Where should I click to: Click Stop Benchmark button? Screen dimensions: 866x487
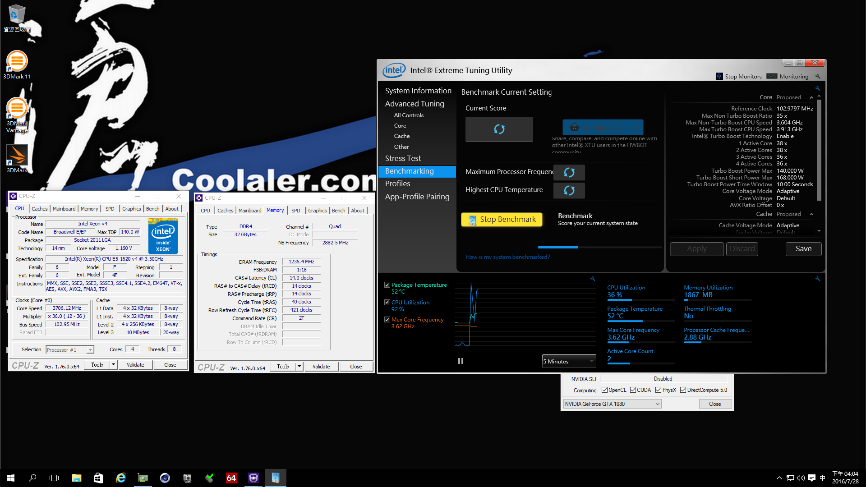tap(502, 220)
